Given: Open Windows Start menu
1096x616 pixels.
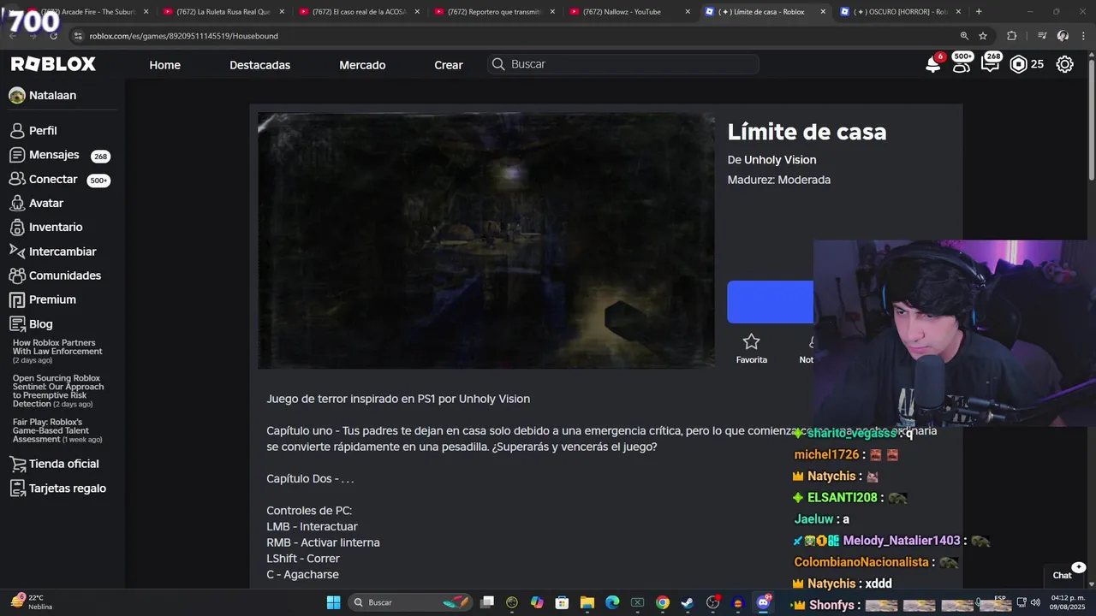Looking at the screenshot, I should pos(333,602).
